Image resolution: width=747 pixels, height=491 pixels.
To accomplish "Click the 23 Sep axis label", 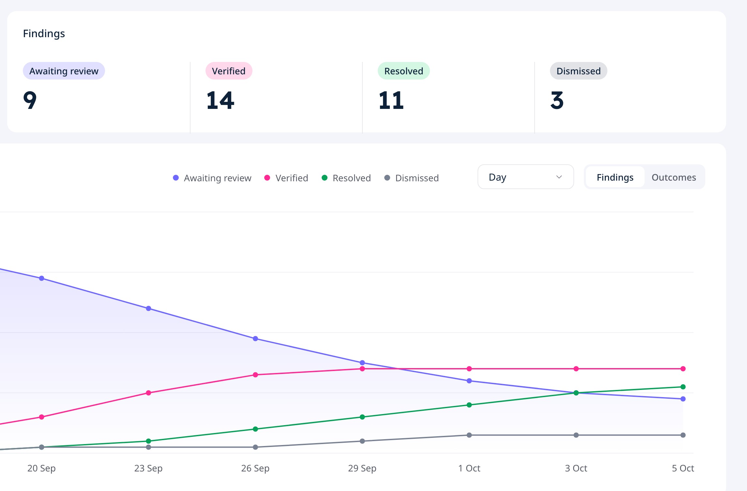I will point(148,469).
